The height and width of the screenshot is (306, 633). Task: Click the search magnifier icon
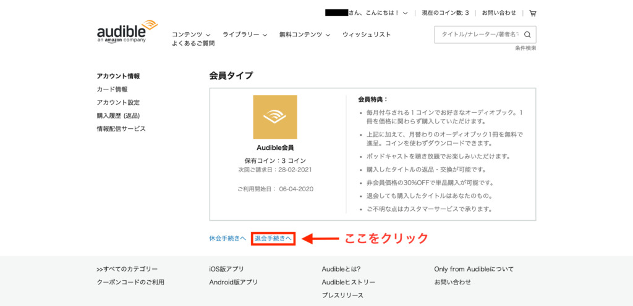click(527, 35)
